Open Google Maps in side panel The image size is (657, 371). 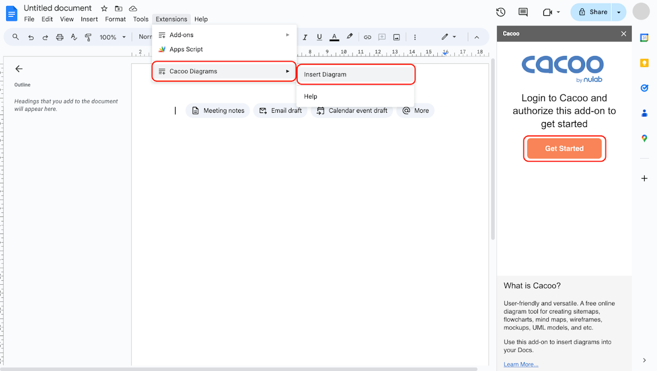(x=645, y=139)
